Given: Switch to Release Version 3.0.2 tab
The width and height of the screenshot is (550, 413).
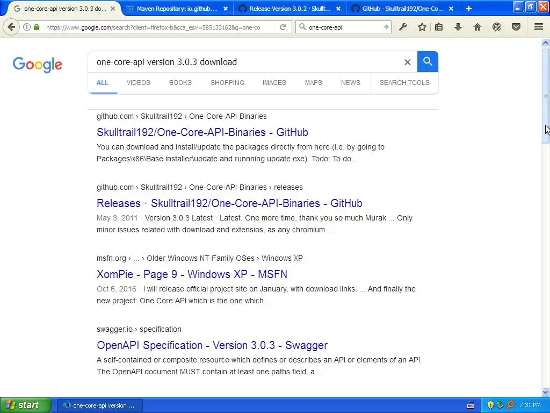Looking at the screenshot, I should [x=290, y=9].
